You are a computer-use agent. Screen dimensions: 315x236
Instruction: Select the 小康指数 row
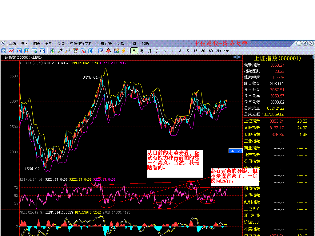tap(278, 229)
